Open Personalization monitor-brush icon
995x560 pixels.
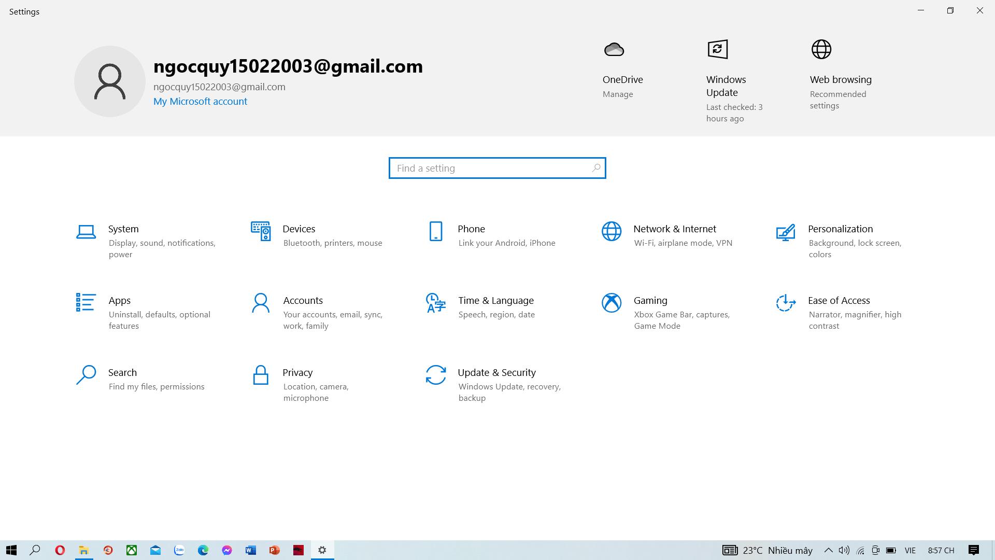pos(786,232)
